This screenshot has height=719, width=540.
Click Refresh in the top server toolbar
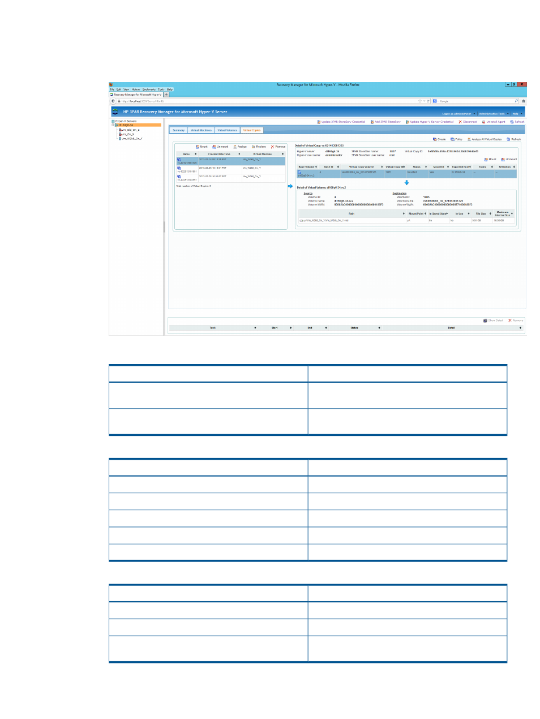click(x=517, y=122)
